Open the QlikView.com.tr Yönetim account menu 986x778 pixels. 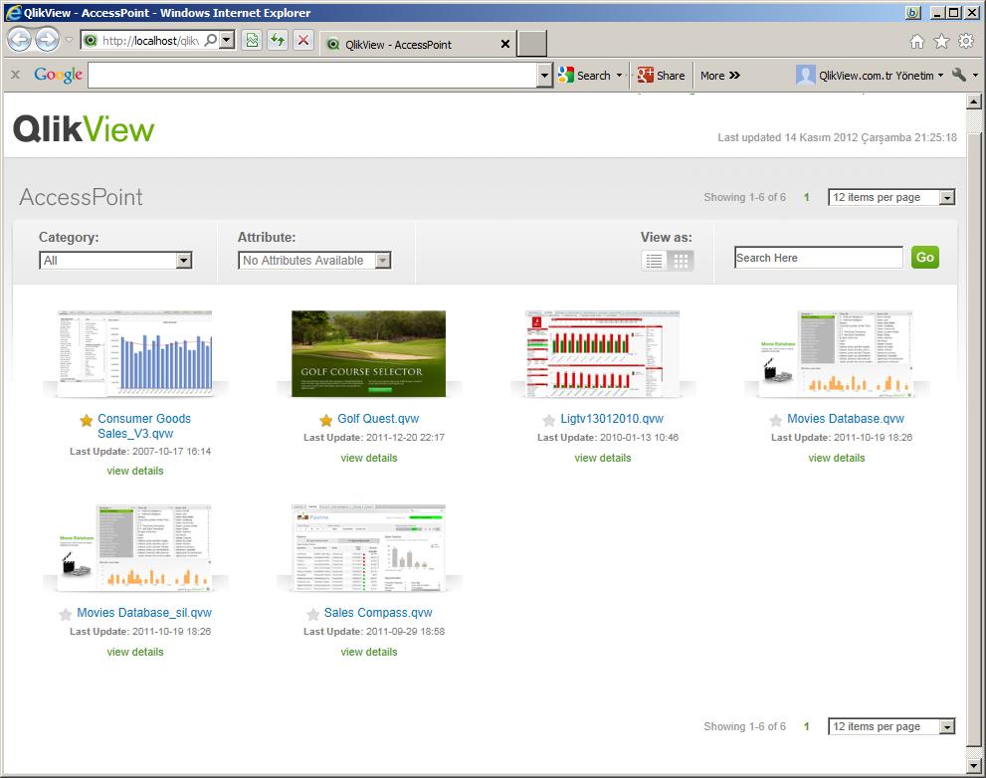point(870,76)
